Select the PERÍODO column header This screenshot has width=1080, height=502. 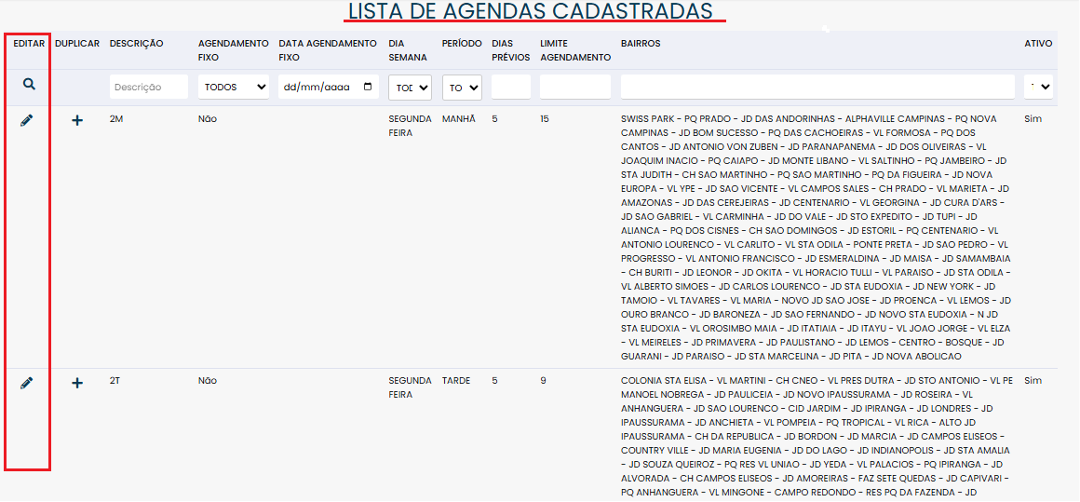462,44
